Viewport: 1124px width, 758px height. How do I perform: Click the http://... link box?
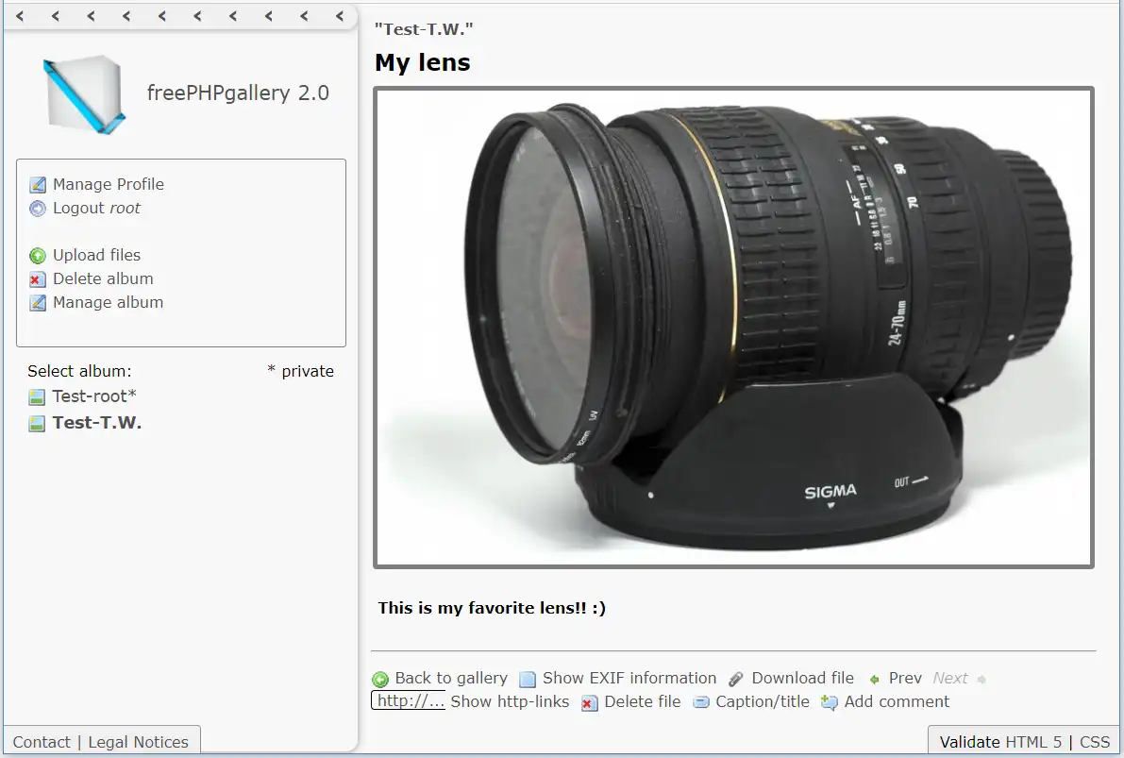tap(408, 700)
